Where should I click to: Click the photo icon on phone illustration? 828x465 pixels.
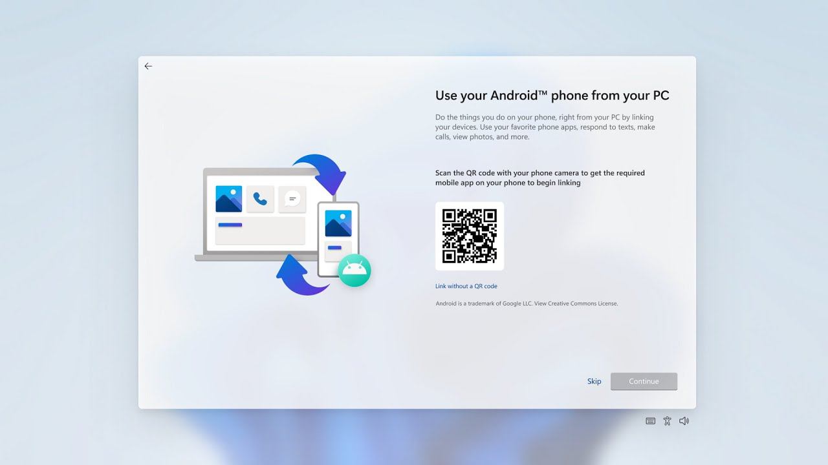tap(338, 223)
